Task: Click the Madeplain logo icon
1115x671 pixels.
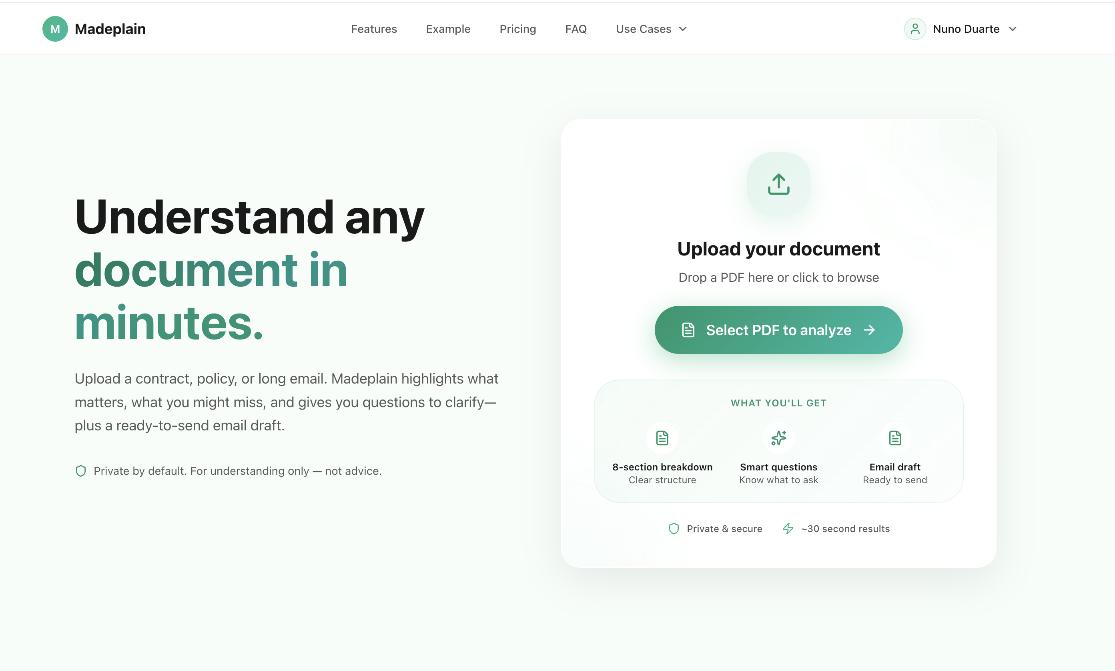Action: [x=55, y=28]
